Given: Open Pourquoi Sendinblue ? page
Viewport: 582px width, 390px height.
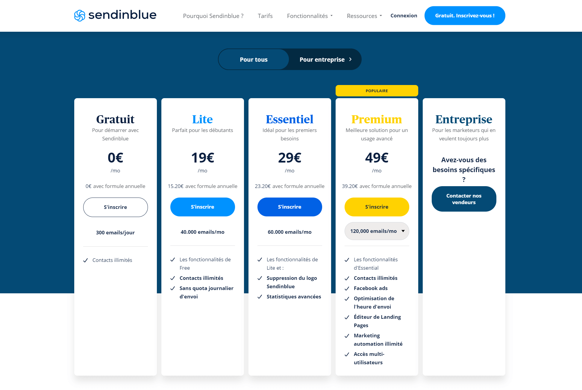Looking at the screenshot, I should coord(213,16).
